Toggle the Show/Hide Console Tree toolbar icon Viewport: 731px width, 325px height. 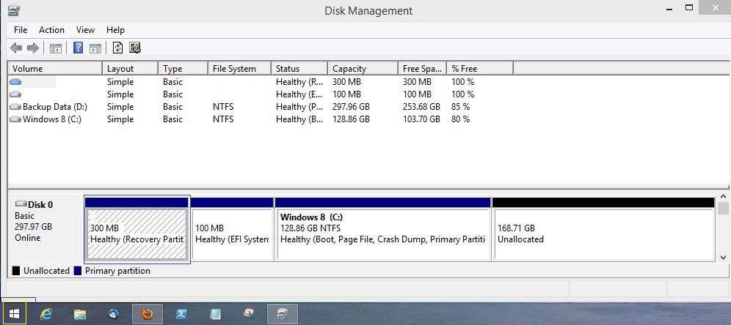click(x=56, y=48)
